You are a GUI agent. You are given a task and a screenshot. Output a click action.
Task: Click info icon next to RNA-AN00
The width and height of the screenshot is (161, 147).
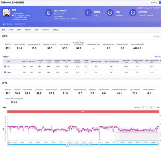[x=66, y=10]
